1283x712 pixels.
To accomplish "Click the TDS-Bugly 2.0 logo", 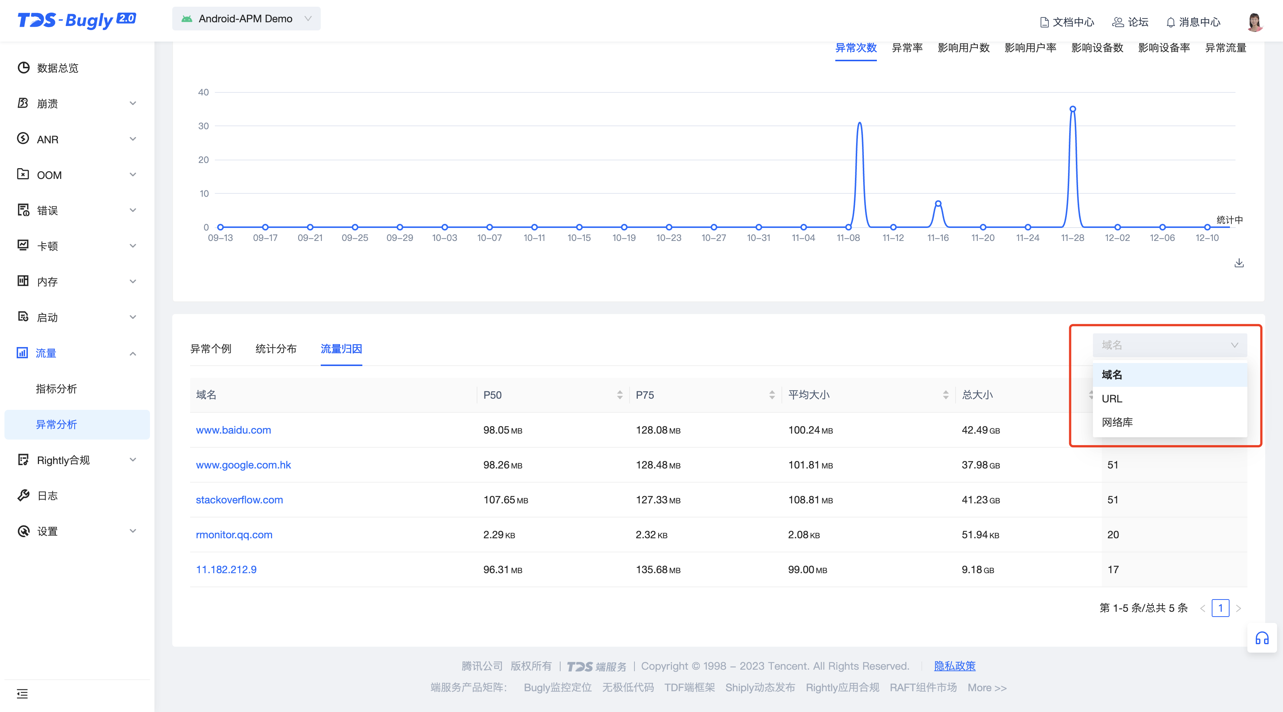I will 77,20.
